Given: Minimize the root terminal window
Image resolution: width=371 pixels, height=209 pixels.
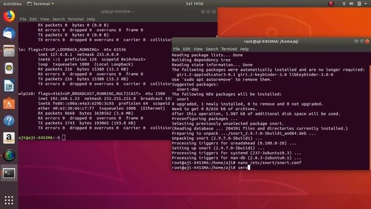Looking at the screenshot, I should click(356, 41).
